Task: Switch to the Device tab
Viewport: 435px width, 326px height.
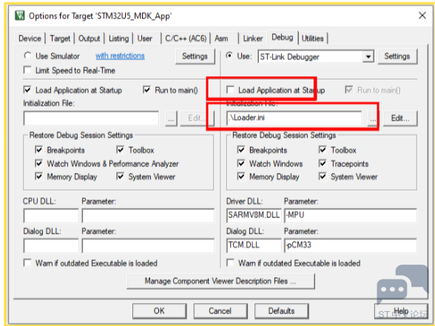Action: pyautogui.click(x=30, y=38)
